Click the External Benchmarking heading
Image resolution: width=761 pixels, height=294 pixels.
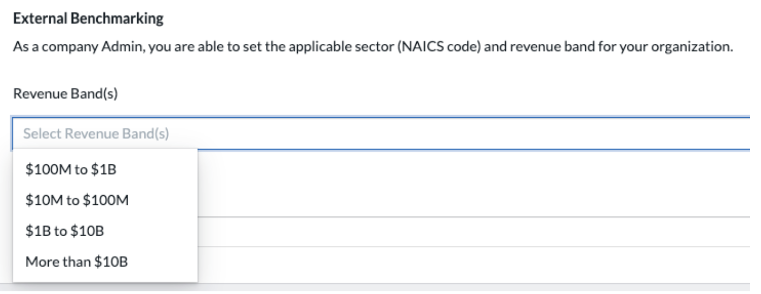tap(88, 20)
